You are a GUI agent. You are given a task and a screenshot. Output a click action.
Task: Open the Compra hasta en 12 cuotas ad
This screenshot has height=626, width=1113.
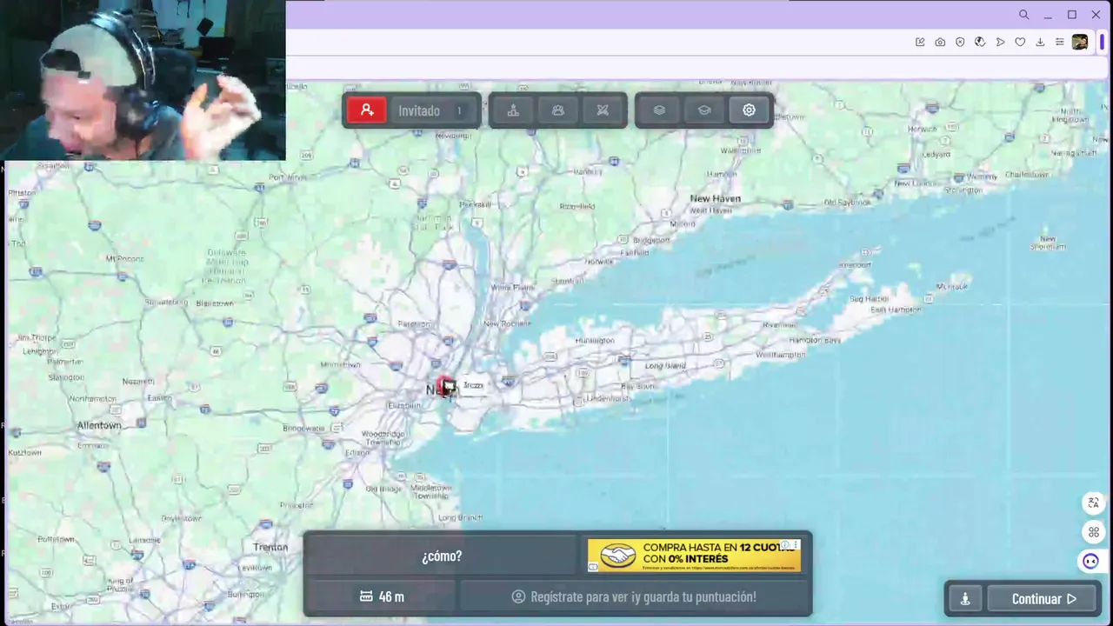tap(694, 556)
